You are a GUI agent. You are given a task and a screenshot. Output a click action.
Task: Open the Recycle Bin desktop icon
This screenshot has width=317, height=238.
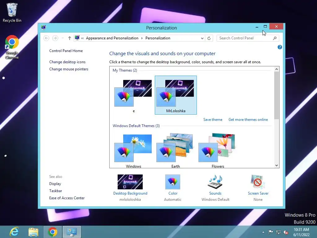pos(12,12)
